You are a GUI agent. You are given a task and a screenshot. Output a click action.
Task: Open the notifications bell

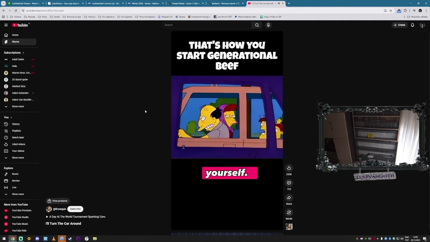(413, 25)
